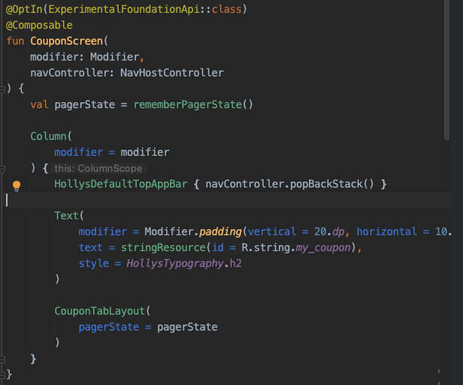Click "Modifier" type in function parameter

pyautogui.click(x=115, y=57)
